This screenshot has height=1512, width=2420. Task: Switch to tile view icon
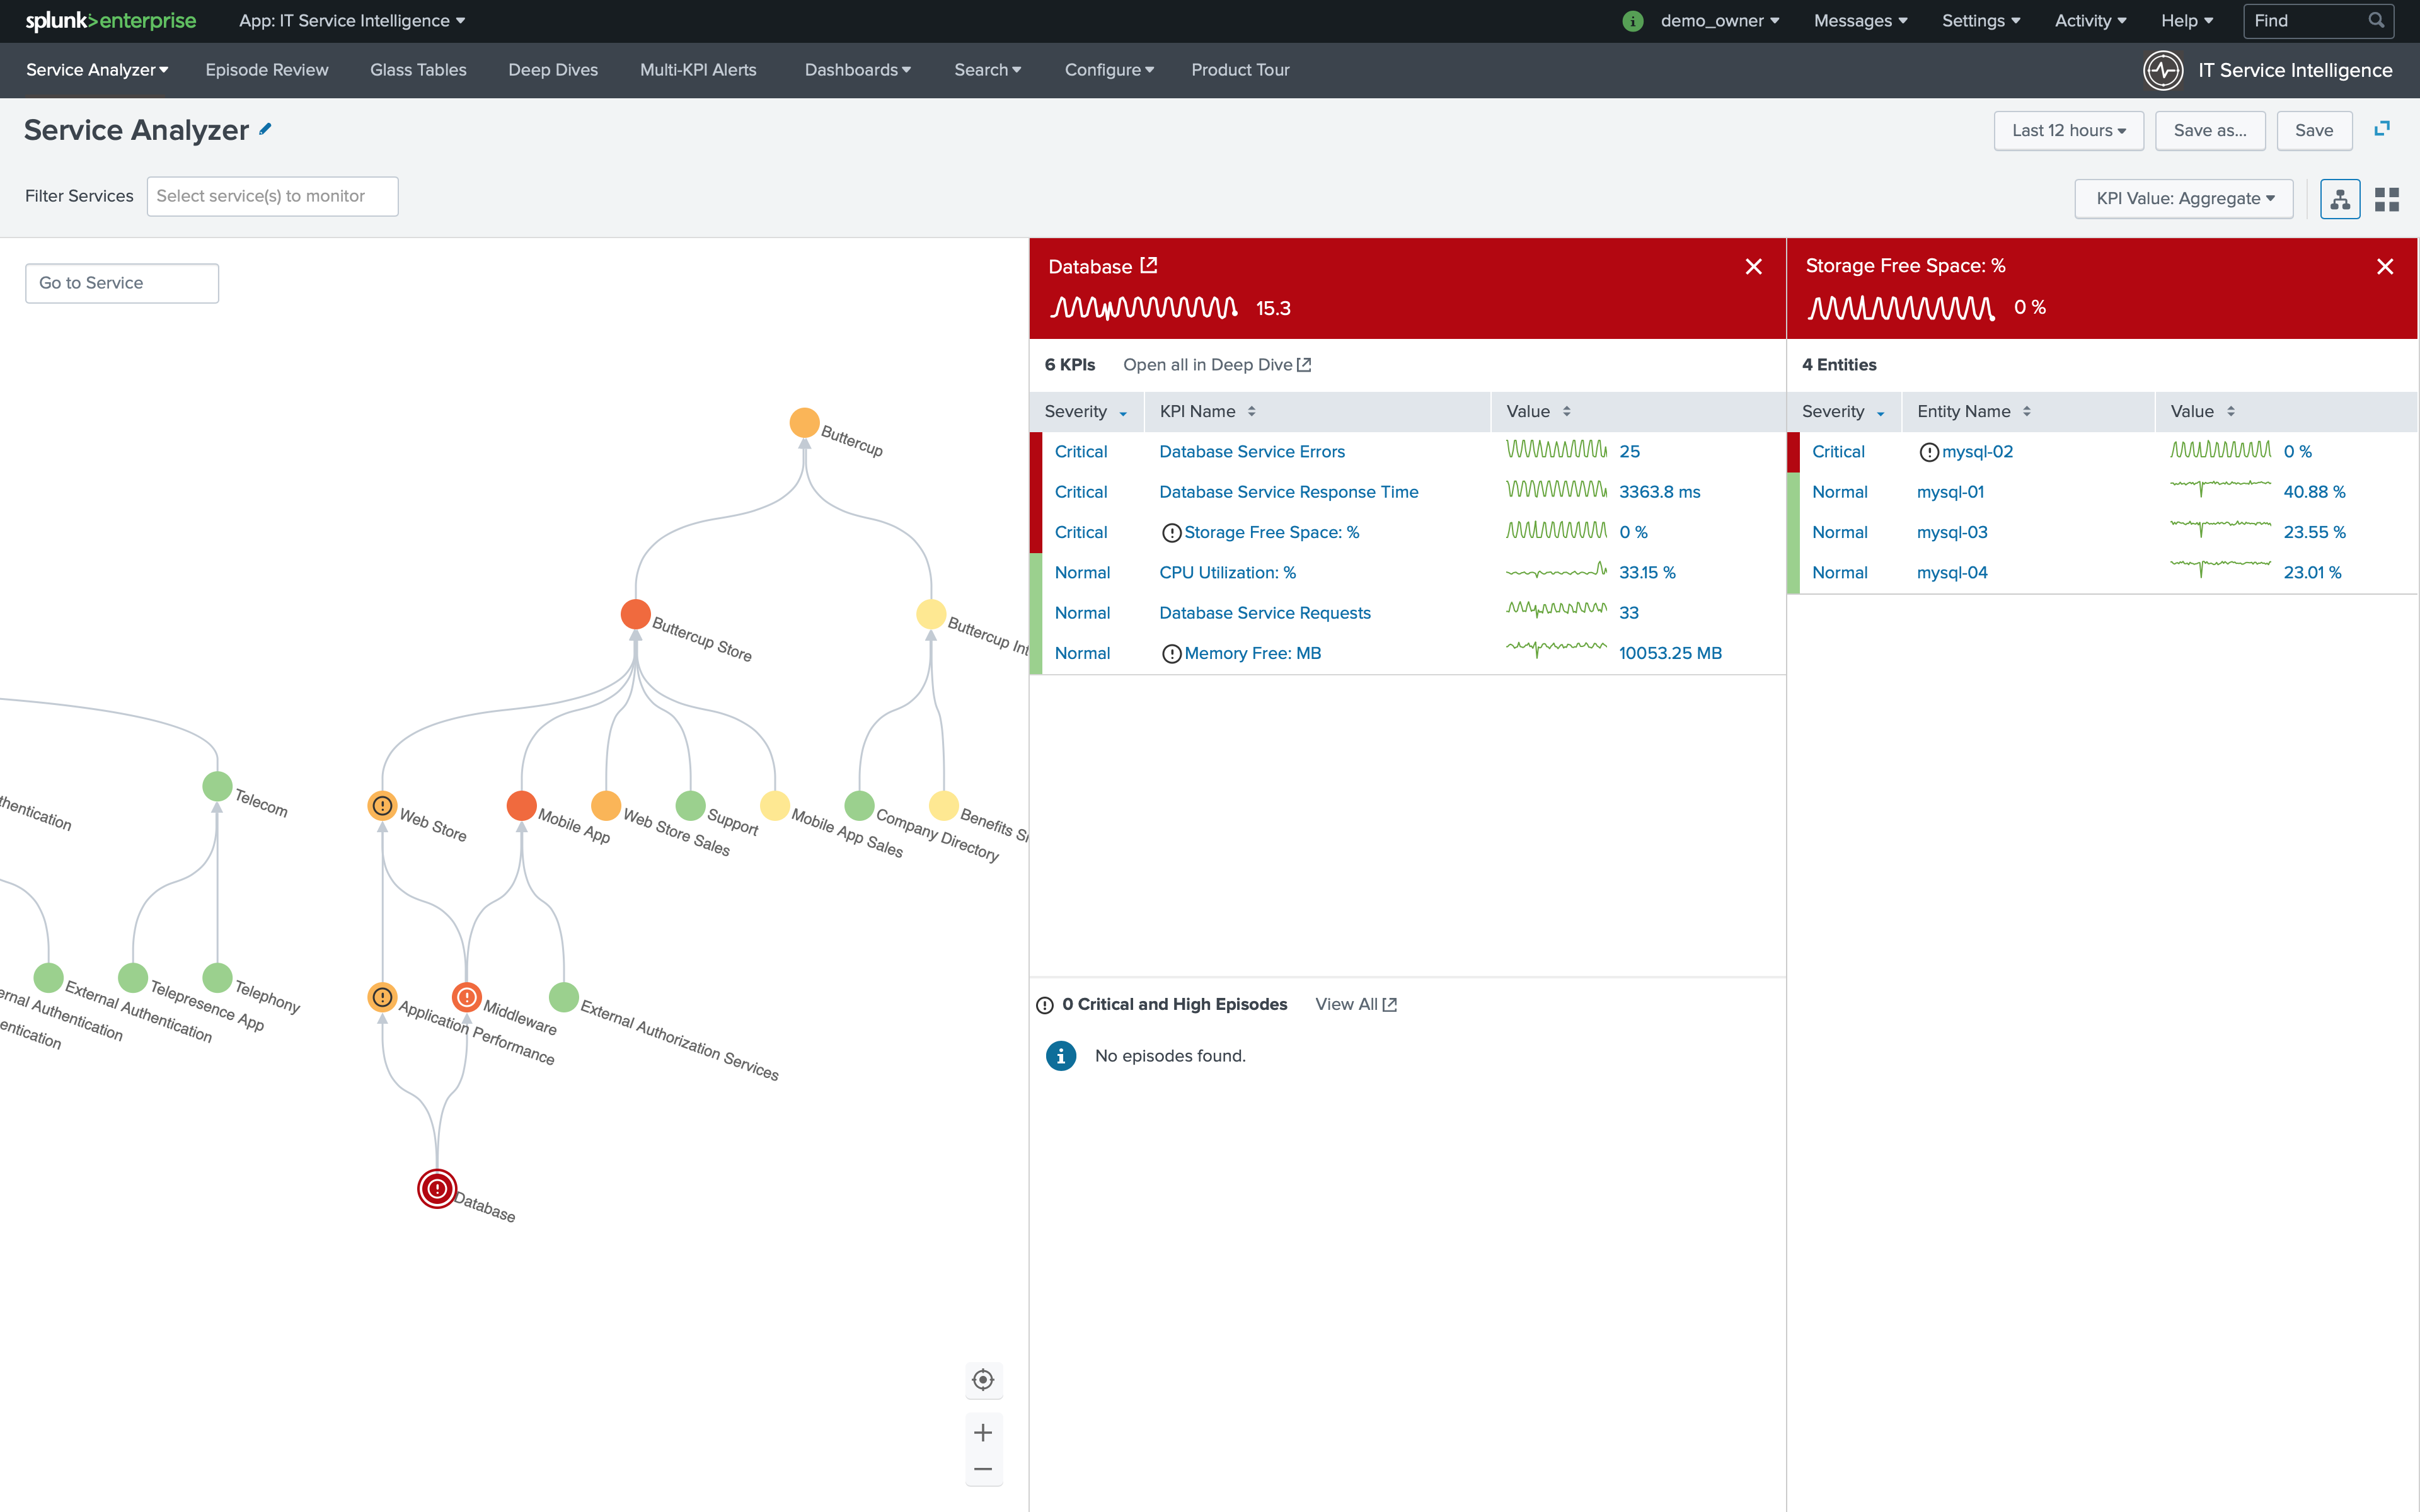(2386, 199)
